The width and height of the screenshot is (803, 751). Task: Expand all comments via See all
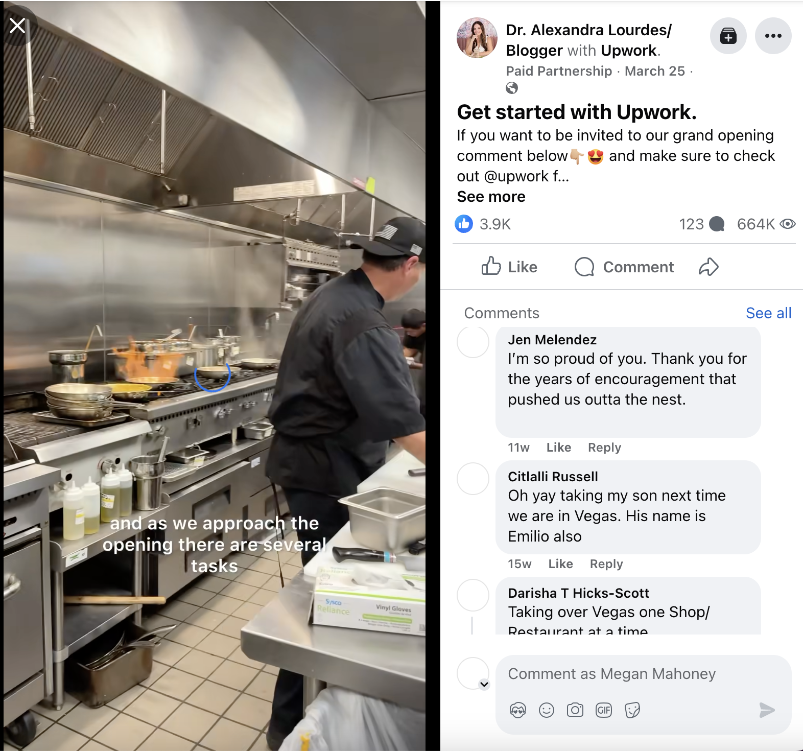pyautogui.click(x=768, y=313)
